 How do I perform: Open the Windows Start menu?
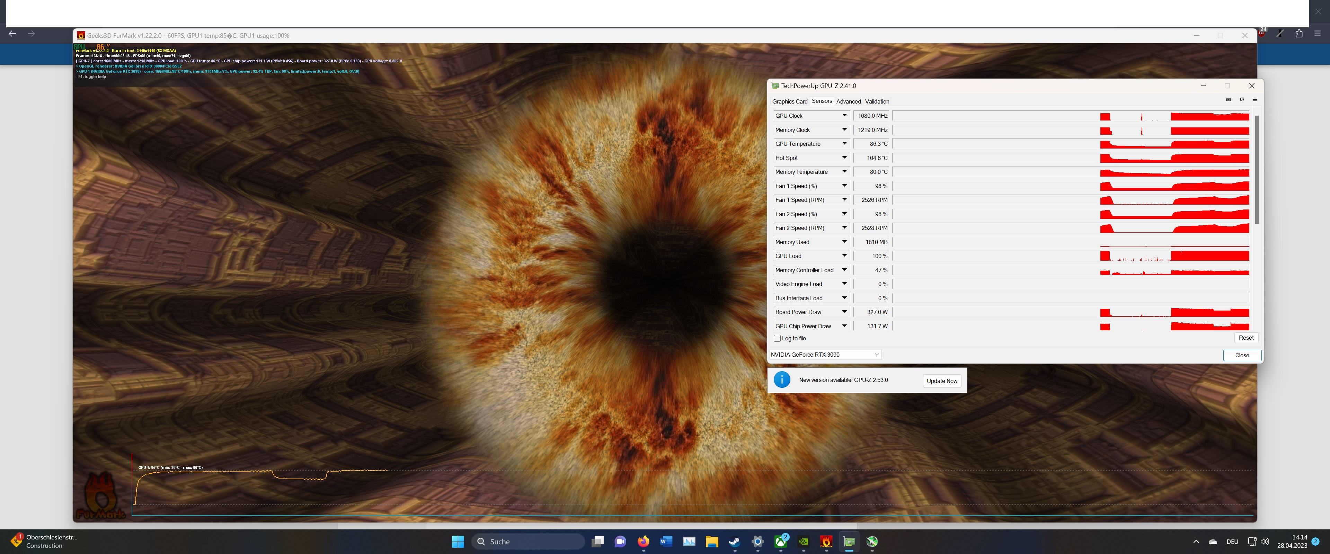pos(458,541)
